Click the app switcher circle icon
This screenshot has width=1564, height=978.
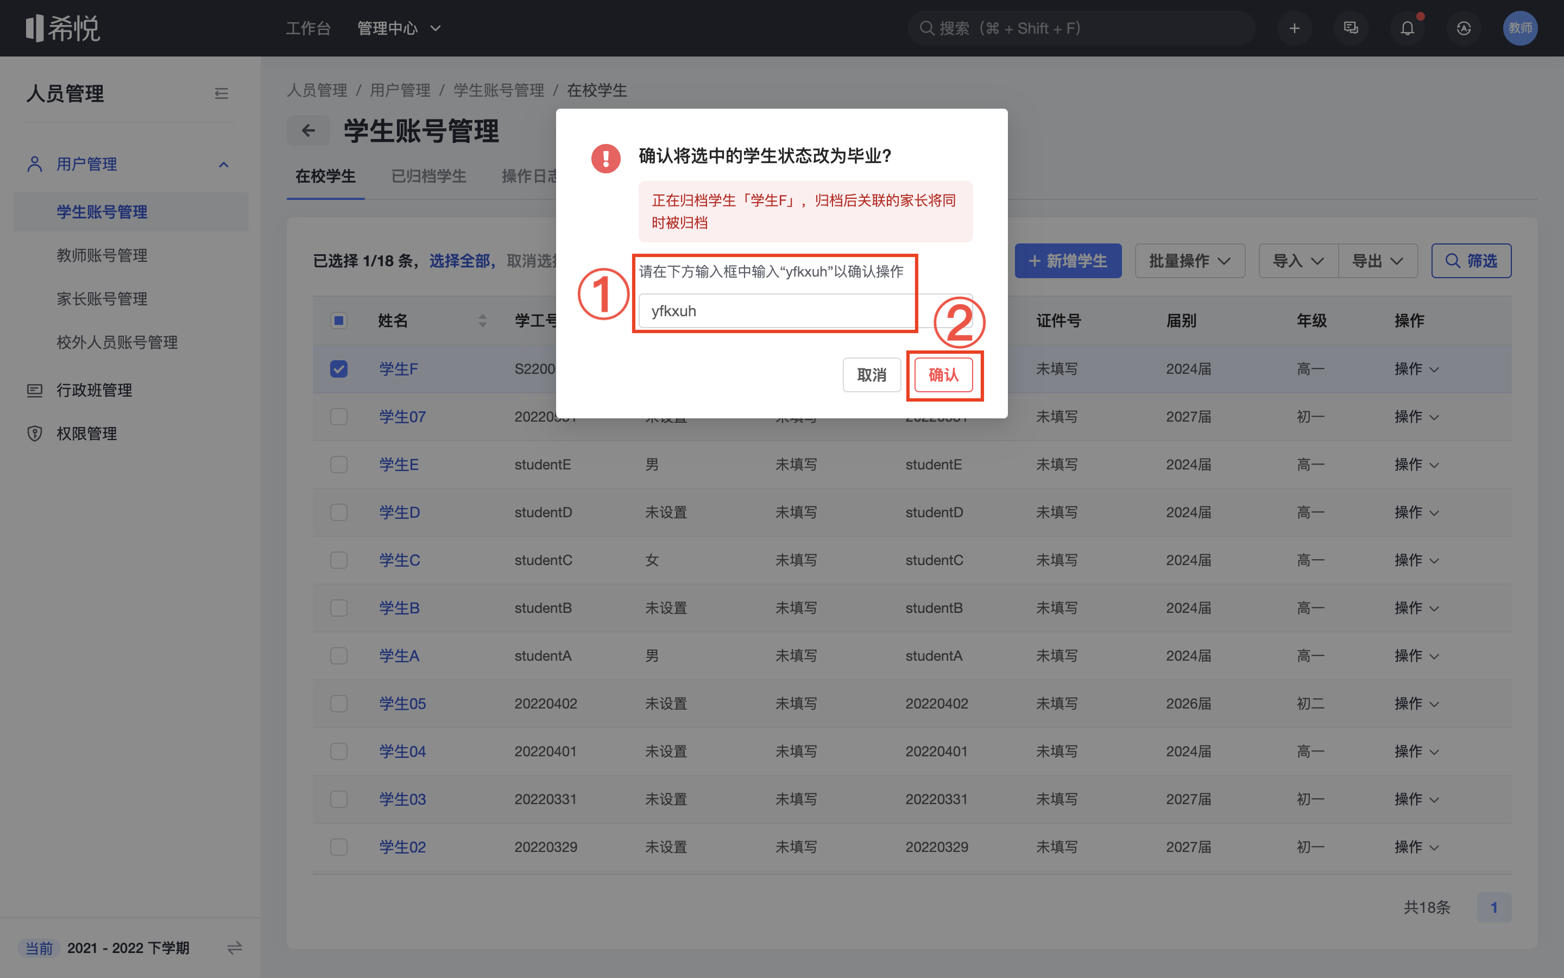click(x=1464, y=28)
